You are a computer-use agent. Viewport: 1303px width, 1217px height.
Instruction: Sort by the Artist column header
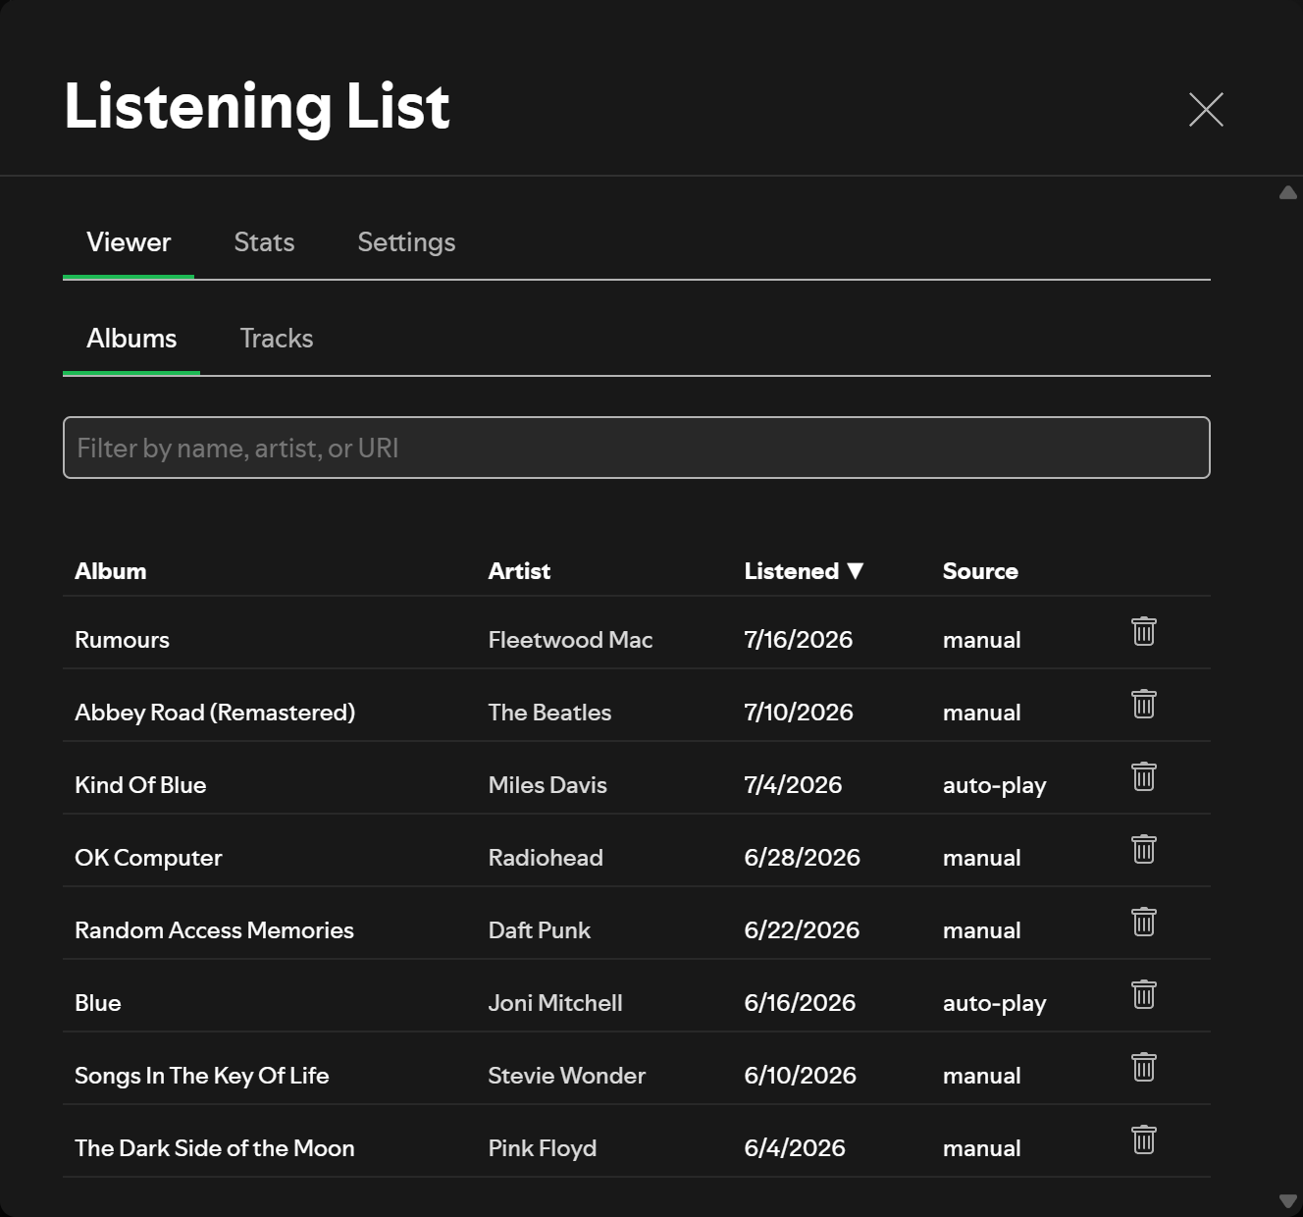519,571
